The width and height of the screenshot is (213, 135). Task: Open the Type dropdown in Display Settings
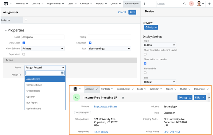159,45
